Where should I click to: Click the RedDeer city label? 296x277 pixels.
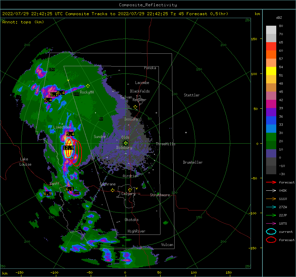[x=139, y=100]
